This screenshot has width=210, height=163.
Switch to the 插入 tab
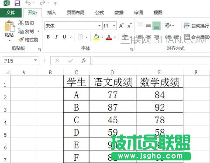52,13
